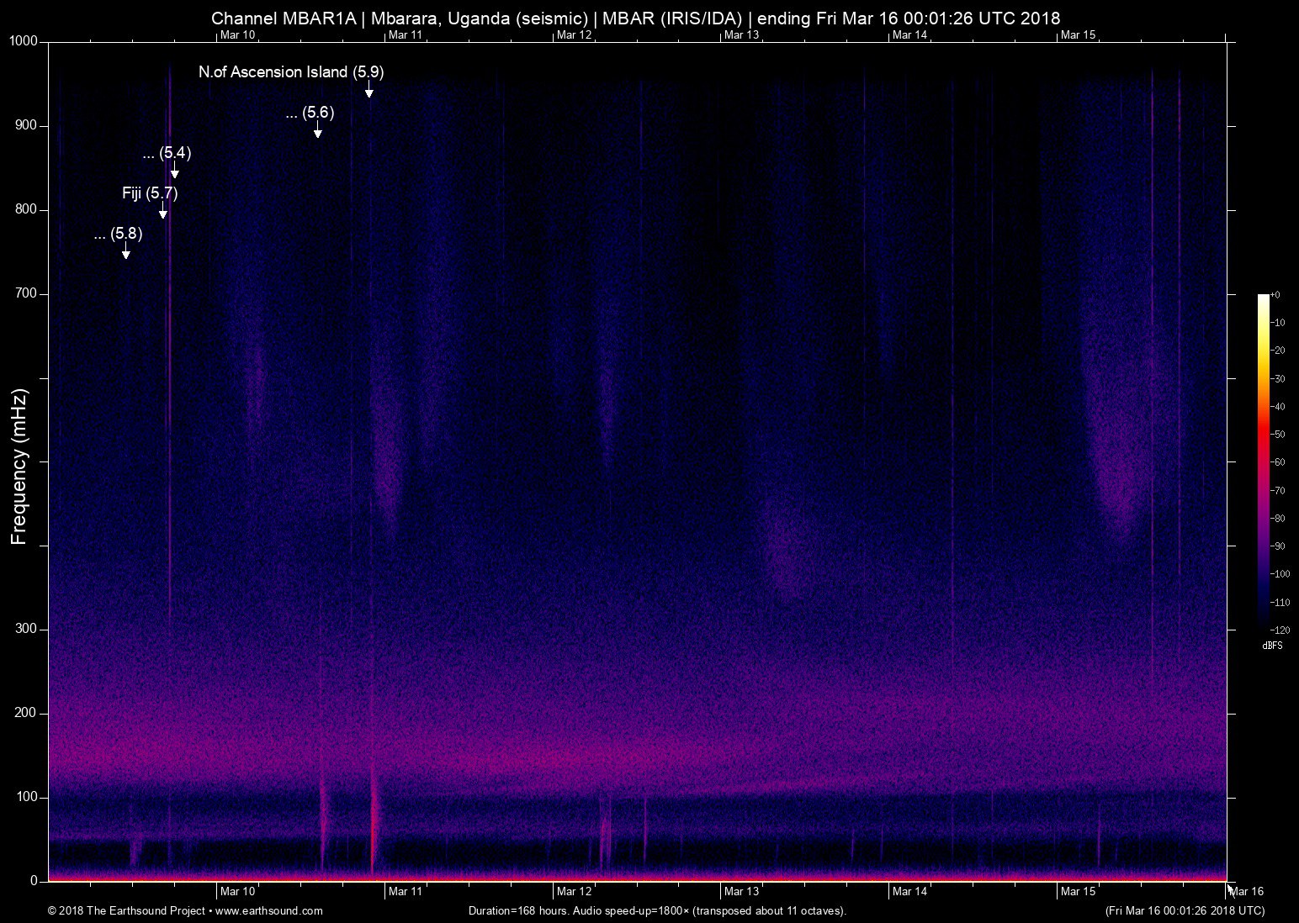Click the arrow beneath the ... (5.4) annotation
Viewport: 1299px width, 923px height.
coord(175,171)
